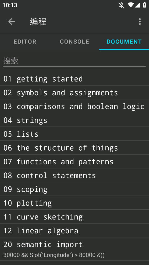Open the three-dot overflow menu

coord(140,22)
